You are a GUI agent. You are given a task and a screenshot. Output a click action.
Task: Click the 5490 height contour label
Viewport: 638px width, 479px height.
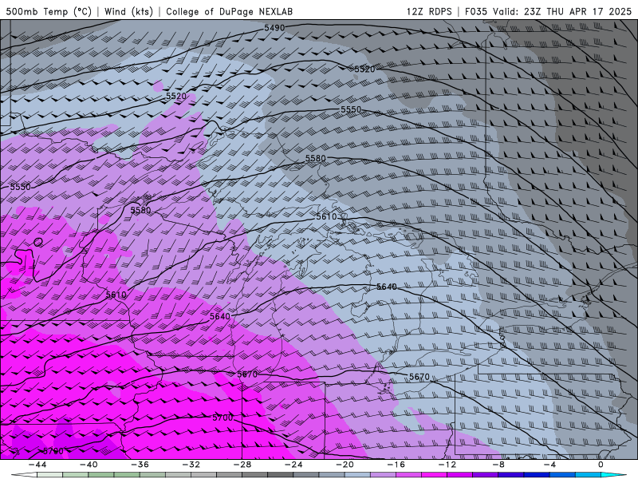(274, 28)
